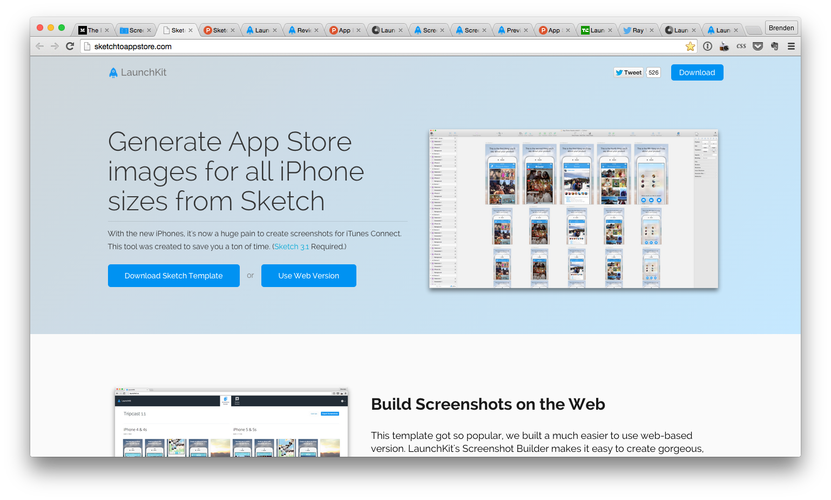Close the Medium 'The' tab
The width and height of the screenshot is (831, 500).
pyautogui.click(x=107, y=30)
